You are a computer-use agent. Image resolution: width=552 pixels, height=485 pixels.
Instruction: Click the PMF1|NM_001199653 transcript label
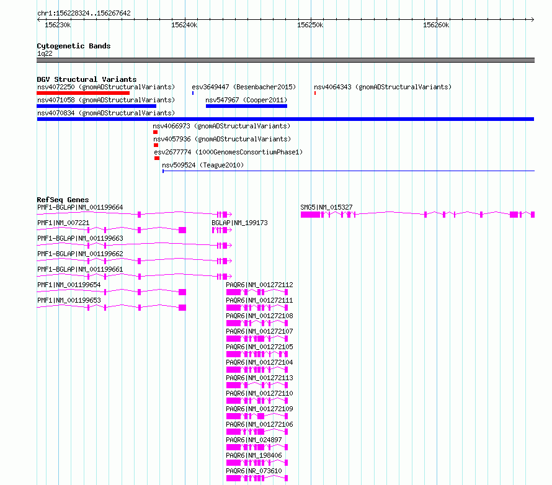click(69, 300)
